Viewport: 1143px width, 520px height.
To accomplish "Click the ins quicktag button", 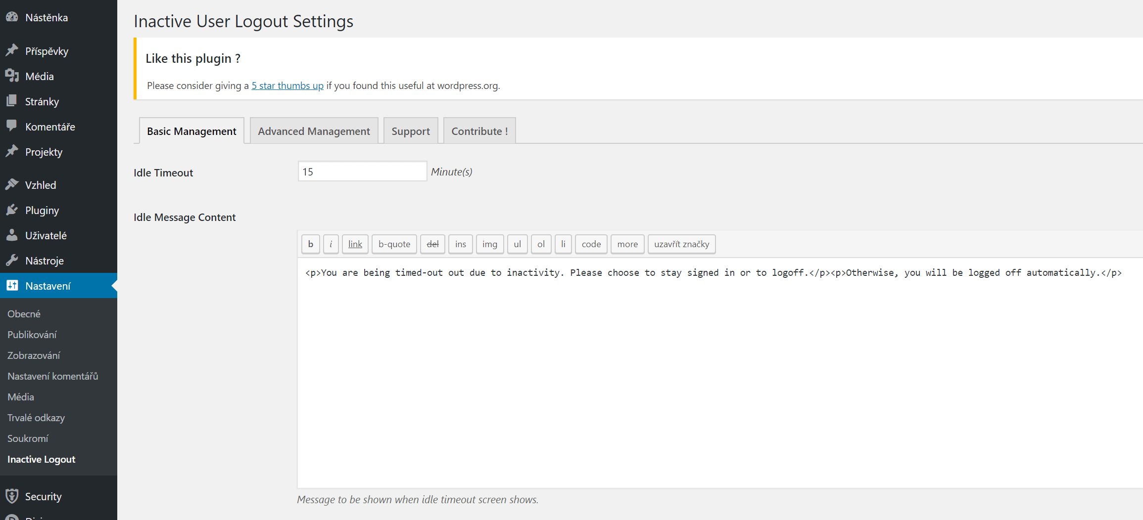I will [461, 244].
